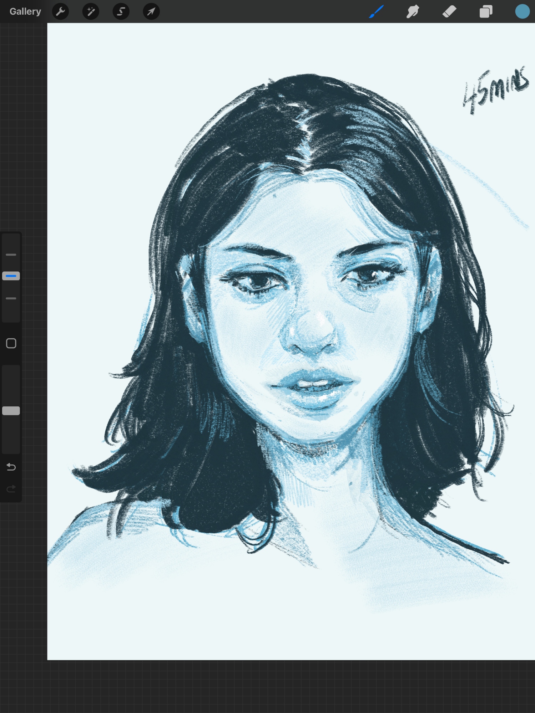Viewport: 535px width, 713px height.
Task: Tap the handwritten "45MINS" note on canvas
Action: 495,90
